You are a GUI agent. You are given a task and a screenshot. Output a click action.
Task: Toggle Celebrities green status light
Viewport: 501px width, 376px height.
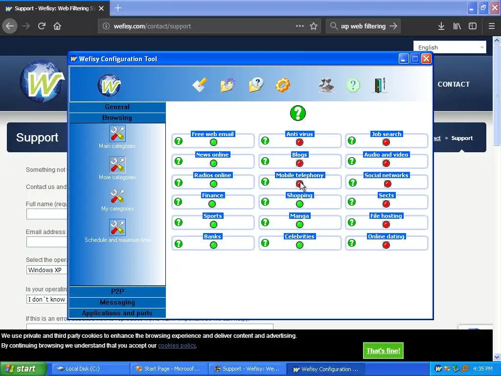(299, 245)
